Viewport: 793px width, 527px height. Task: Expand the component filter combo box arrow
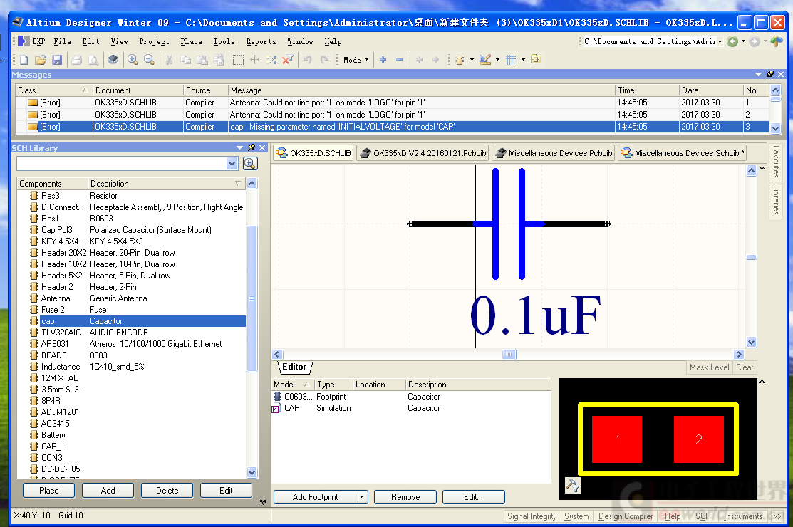click(x=232, y=163)
